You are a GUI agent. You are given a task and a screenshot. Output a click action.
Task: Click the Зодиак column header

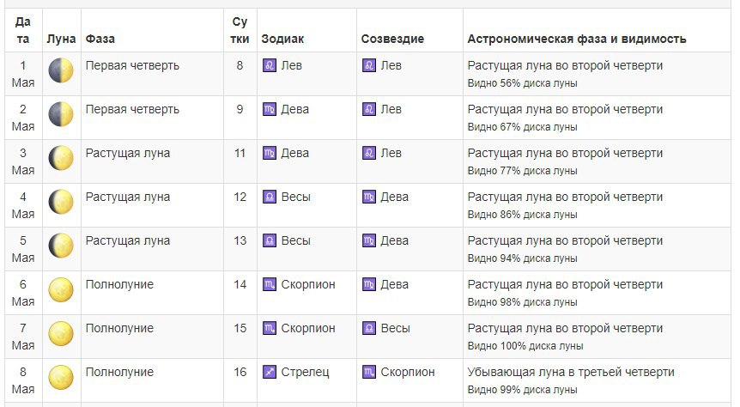point(282,39)
